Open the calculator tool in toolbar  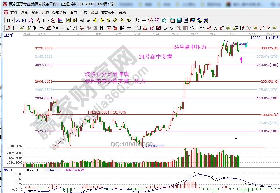[179, 20]
